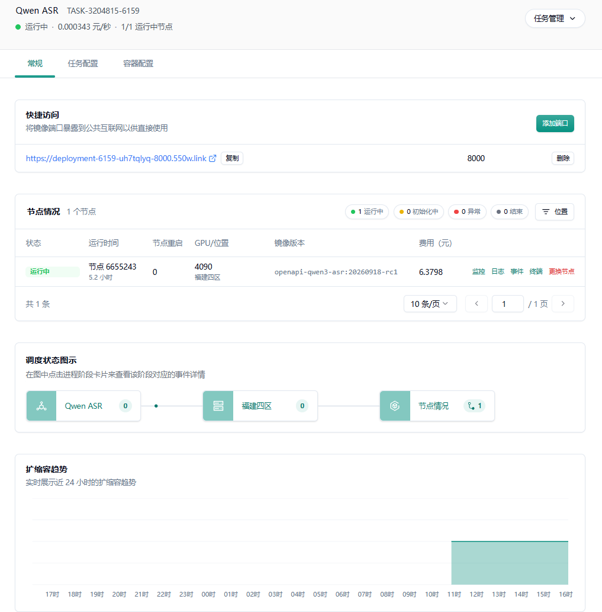Open the 任务配置 tab
The image size is (602, 612).
[x=83, y=63]
